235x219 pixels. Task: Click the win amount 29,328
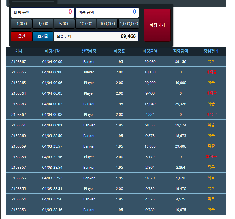click(181, 104)
